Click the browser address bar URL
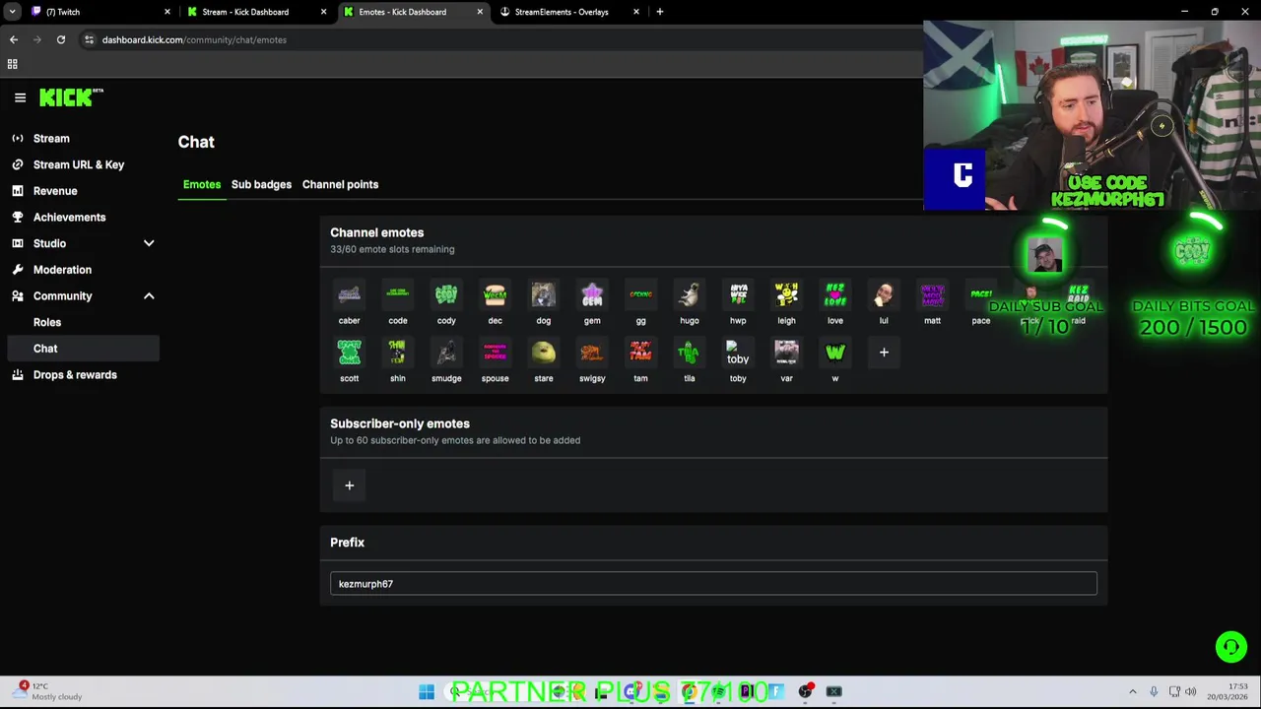 click(x=194, y=39)
